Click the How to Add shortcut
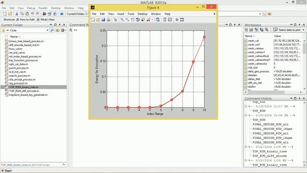Screen dimensions: 307x173 pos(25,20)
